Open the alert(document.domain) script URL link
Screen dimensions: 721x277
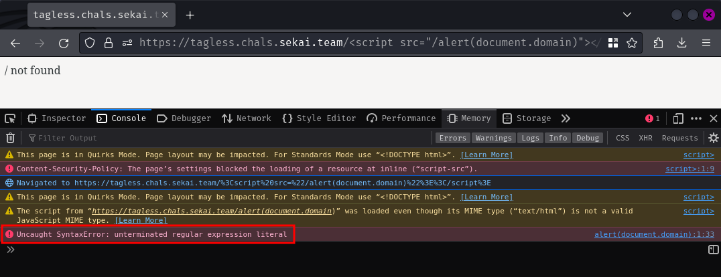[x=212, y=211]
